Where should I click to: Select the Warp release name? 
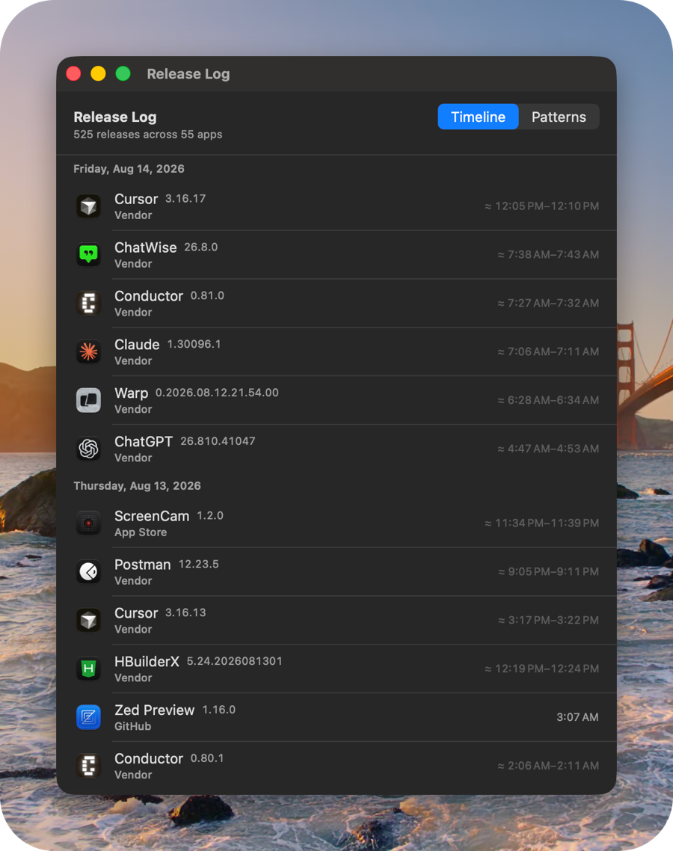(132, 393)
